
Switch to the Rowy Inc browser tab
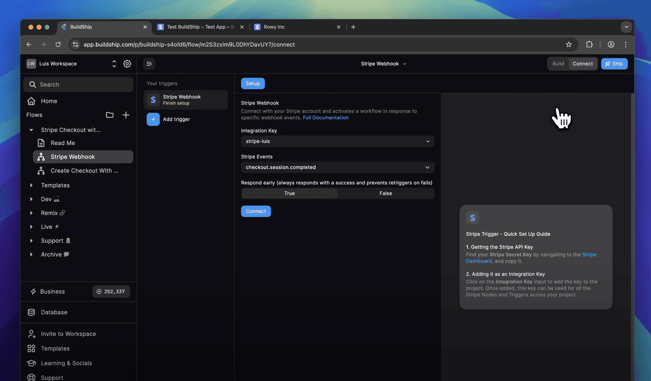point(297,27)
